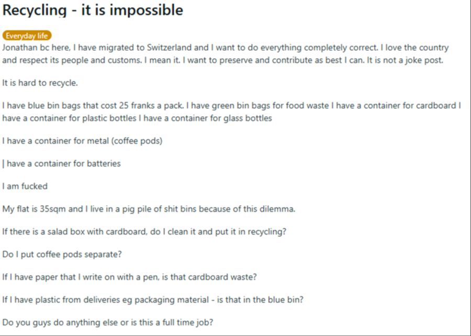This screenshot has height=336, width=471.
Task: Click the post title Recycling - it is impossible
Action: [93, 10]
